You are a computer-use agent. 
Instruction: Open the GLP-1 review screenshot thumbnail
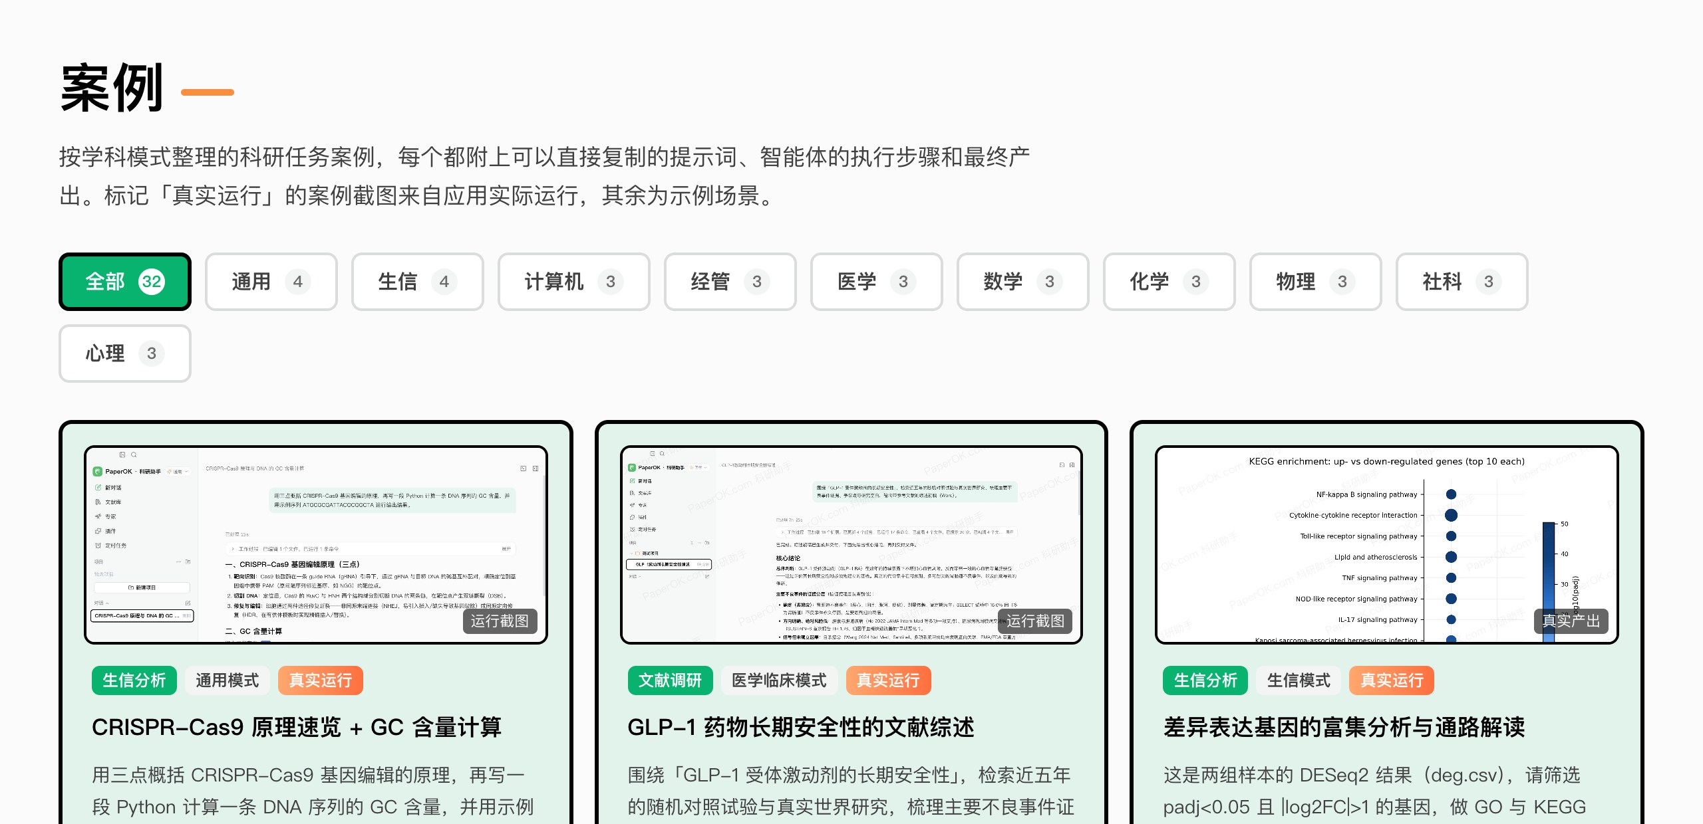(851, 545)
